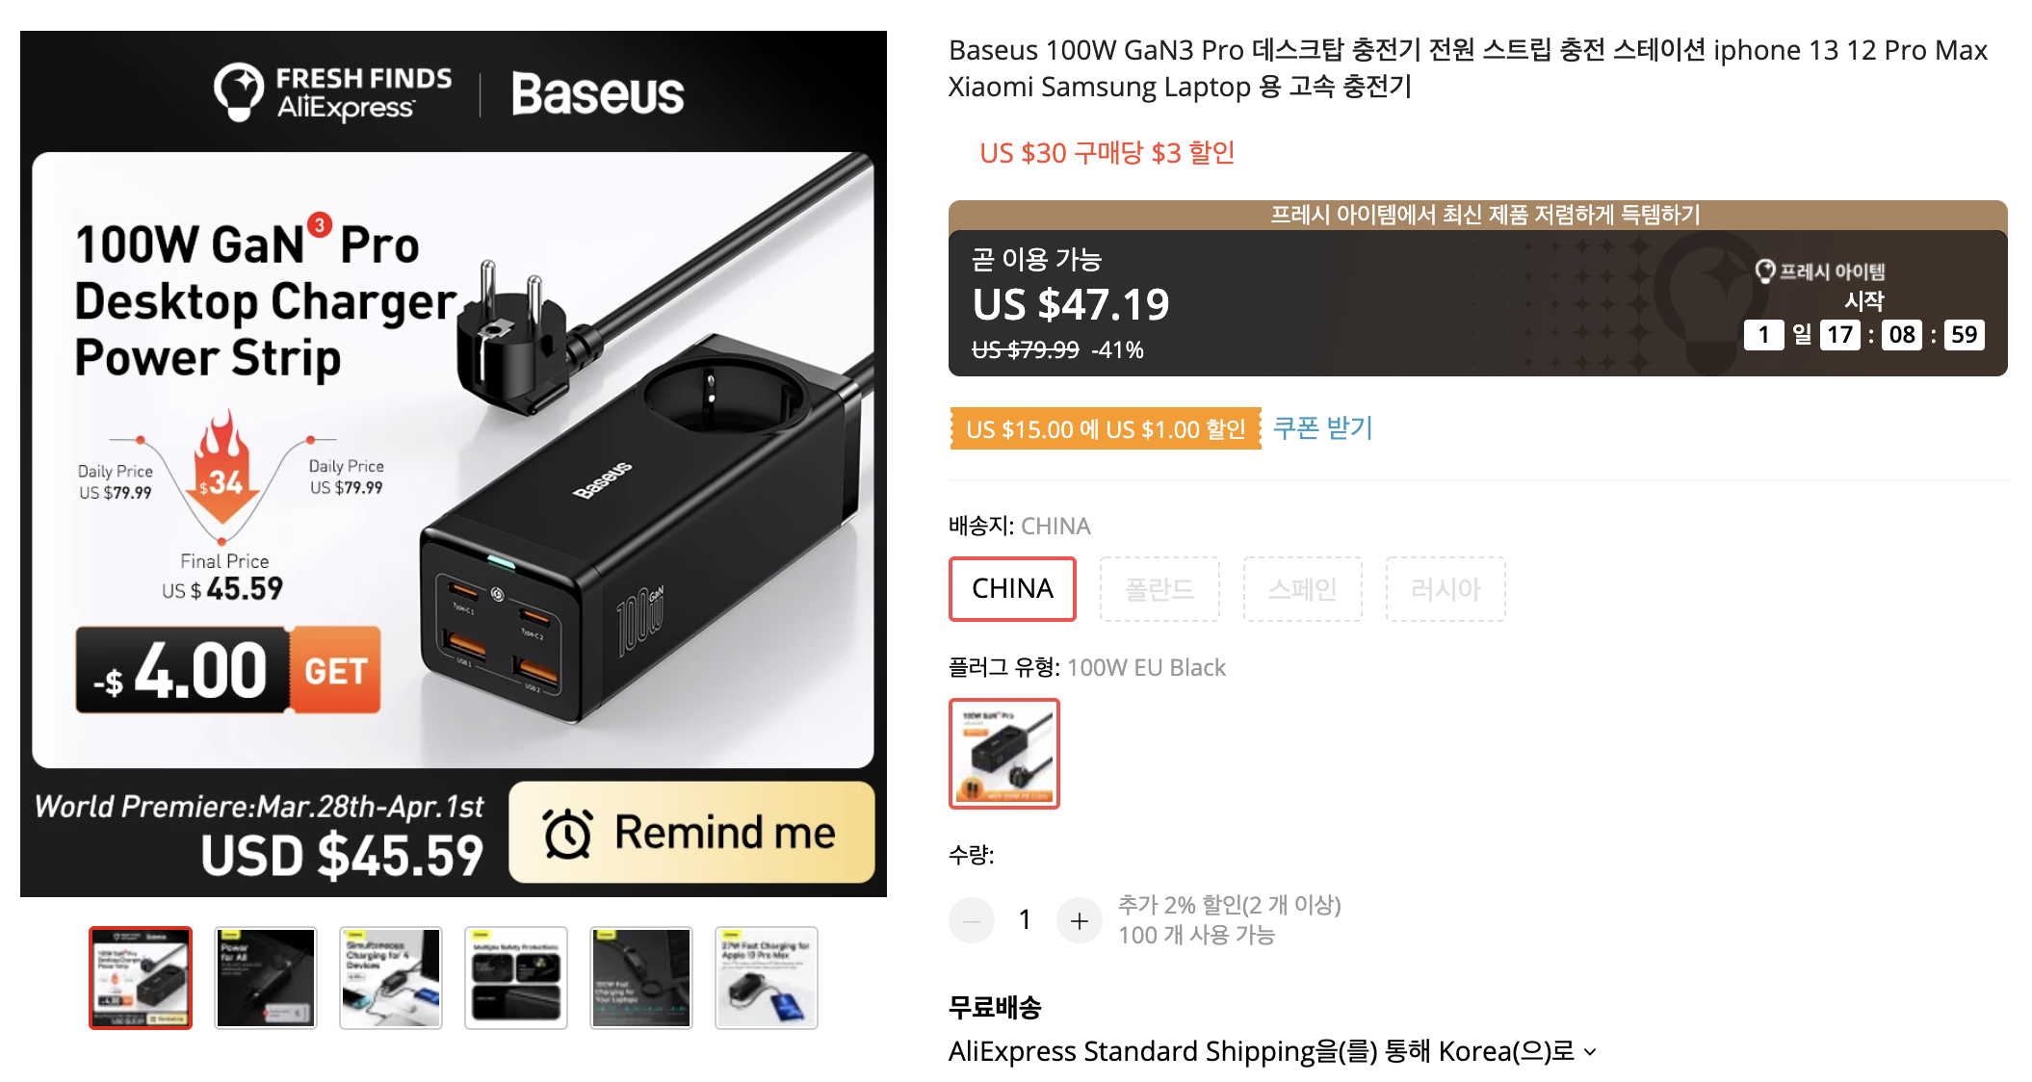Expand the AliExpress Standard Shipping dropdown arrow
Screen dimensions: 2032x1082
click(x=1590, y=1052)
